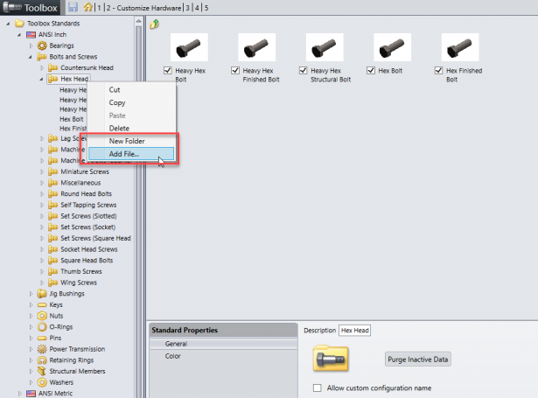Select Self Tapping Screws in tree

pyautogui.click(x=88, y=205)
